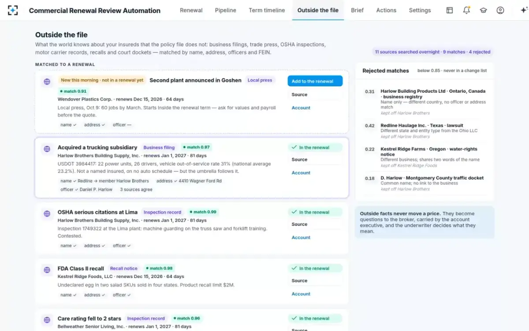
Task: Click the match 0.96 badge
Action: 186,318
